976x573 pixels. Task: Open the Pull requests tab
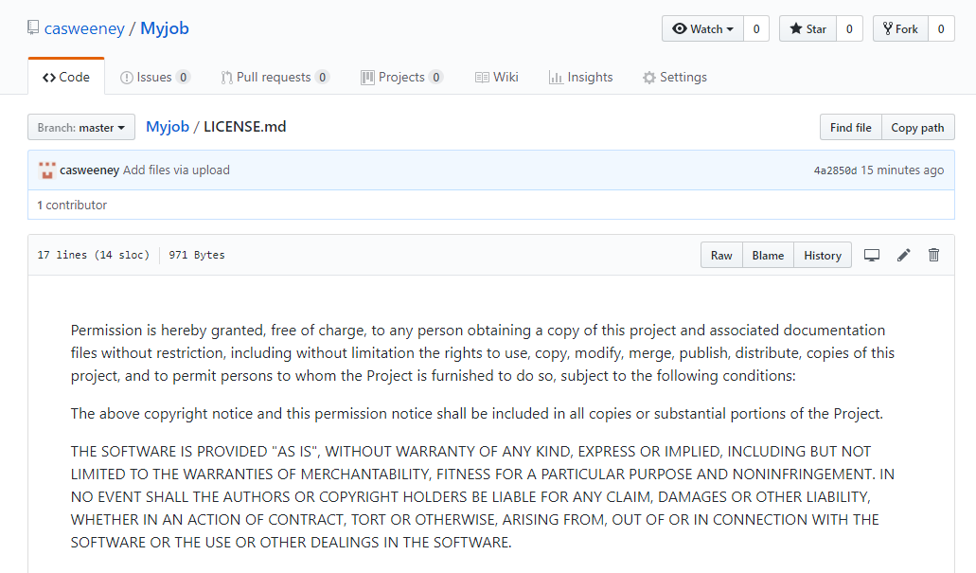pos(275,78)
